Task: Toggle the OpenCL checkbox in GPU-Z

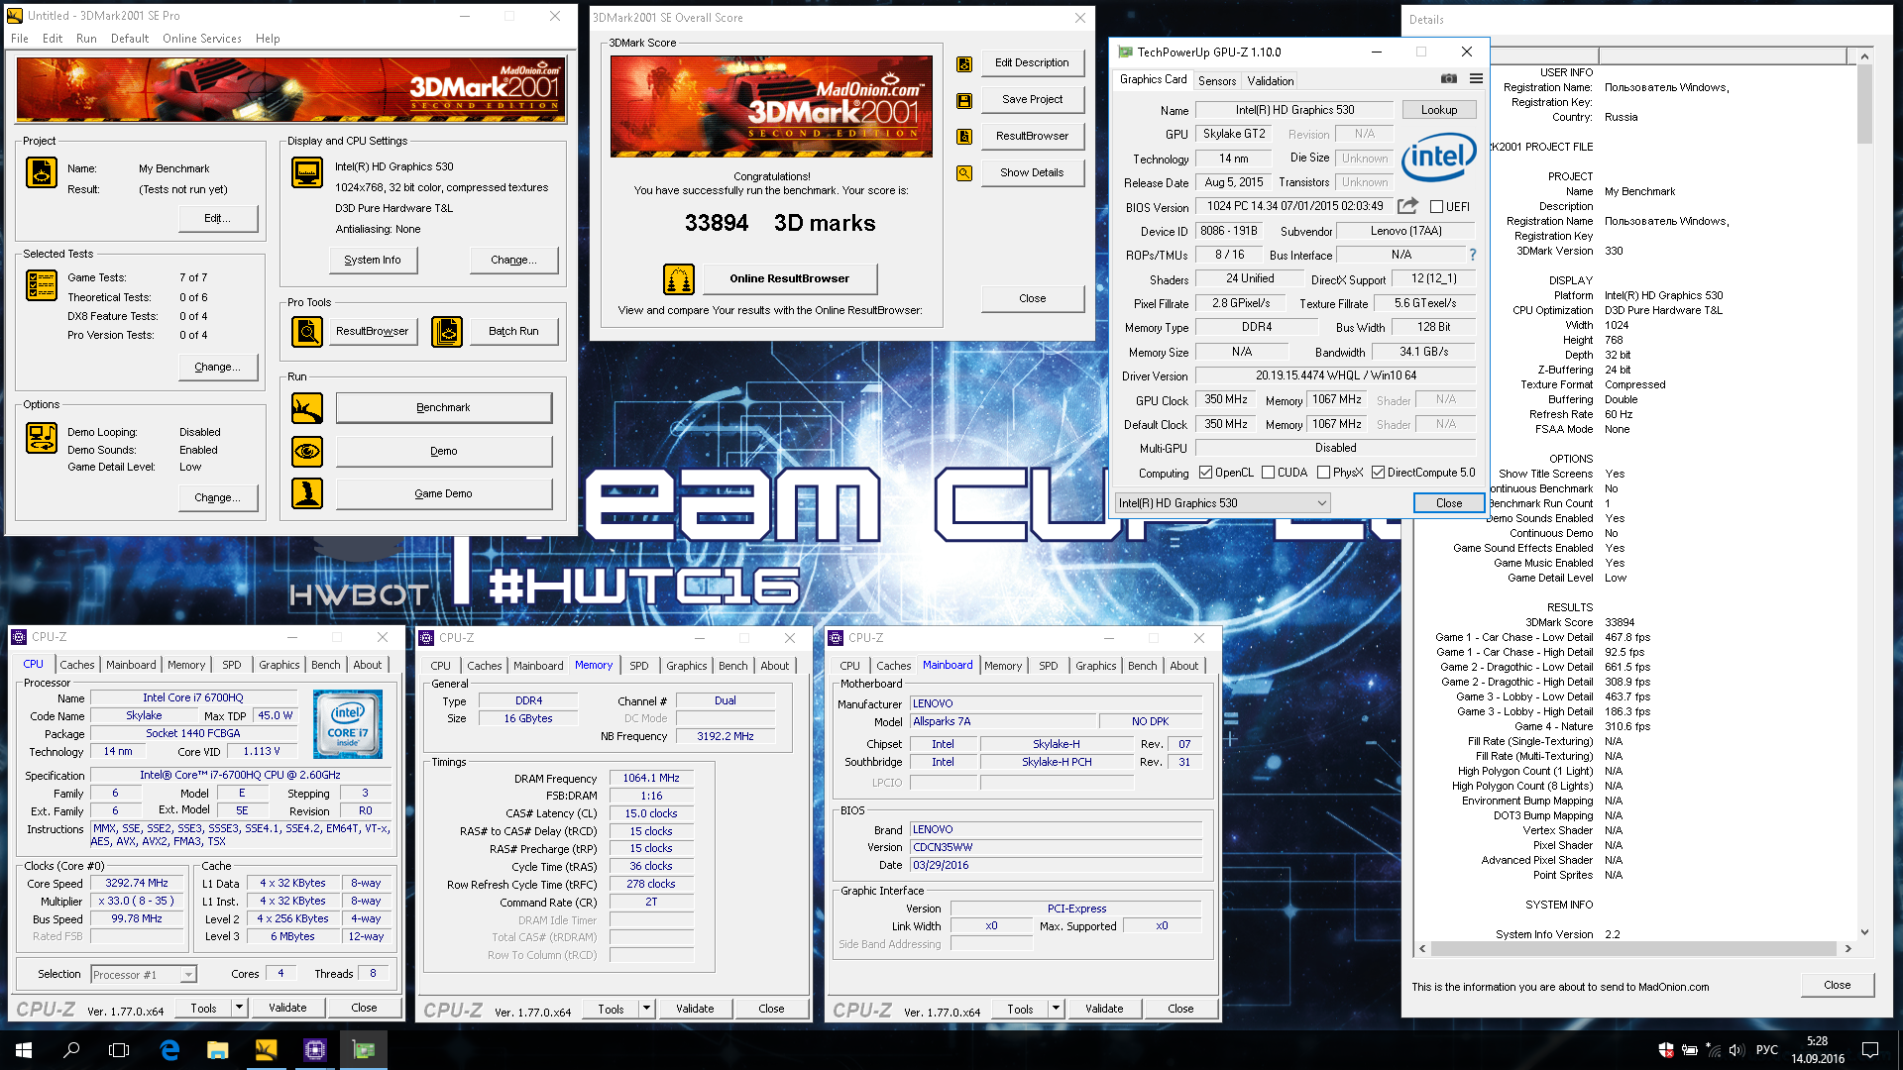Action: pyautogui.click(x=1205, y=473)
